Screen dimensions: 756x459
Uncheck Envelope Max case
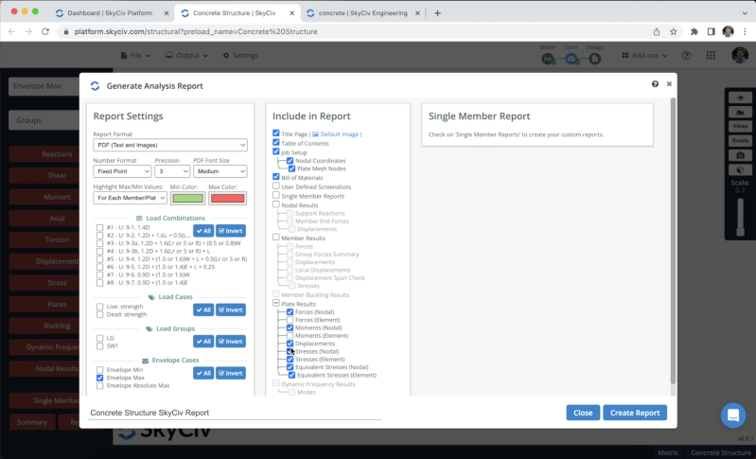click(x=99, y=378)
